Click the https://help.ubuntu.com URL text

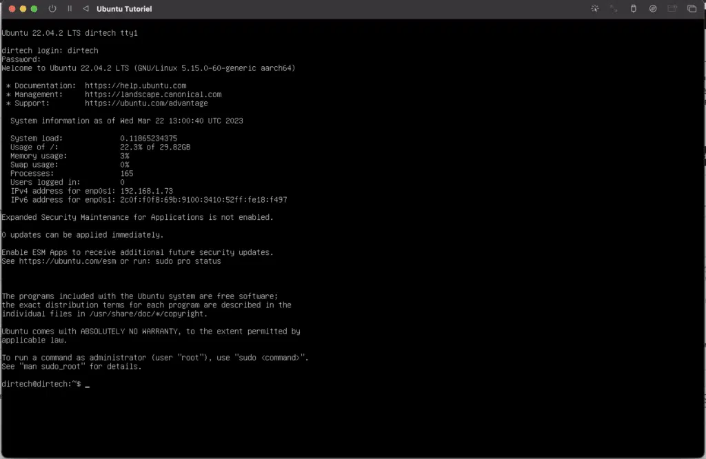(x=136, y=85)
